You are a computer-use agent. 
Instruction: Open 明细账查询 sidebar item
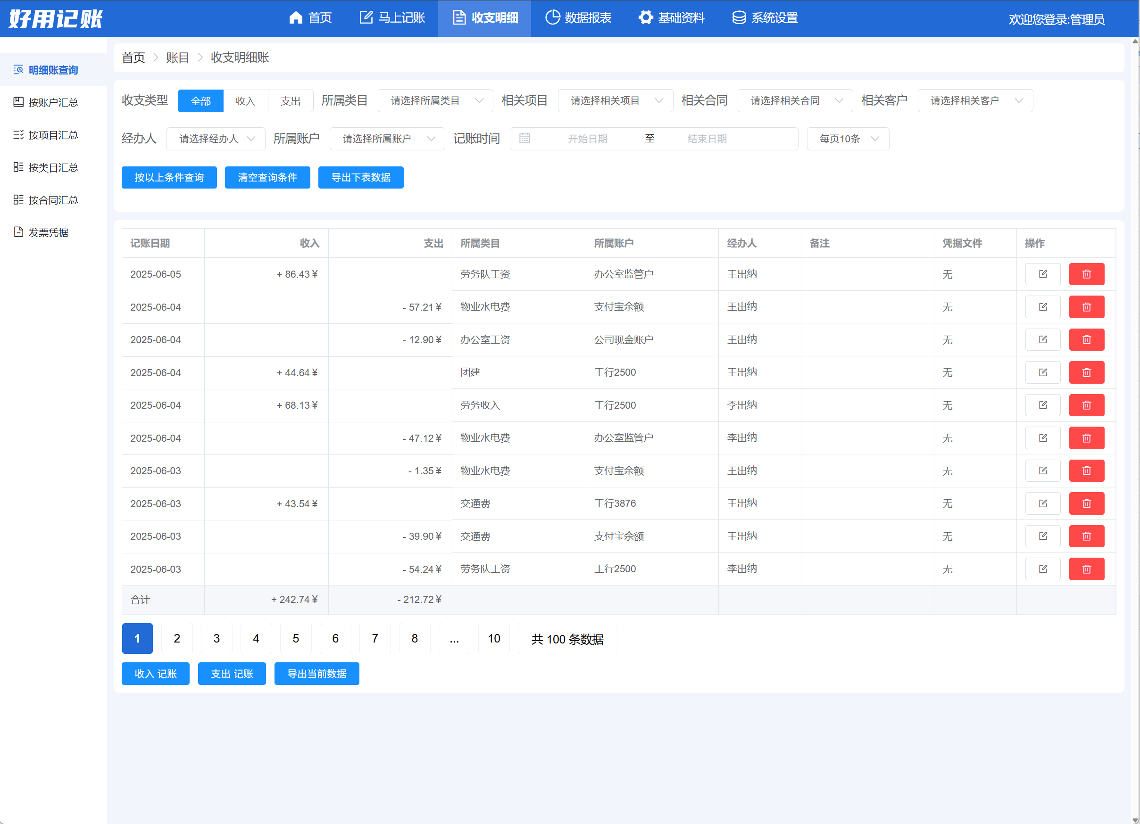point(53,70)
